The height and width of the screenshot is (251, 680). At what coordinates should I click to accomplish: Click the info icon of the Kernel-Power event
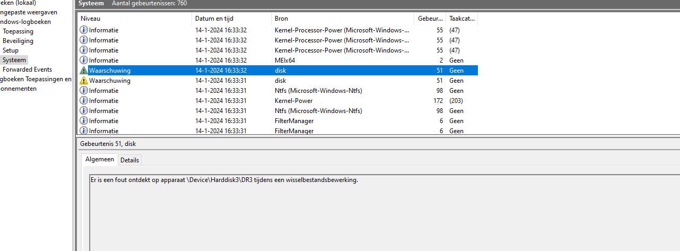(x=83, y=101)
